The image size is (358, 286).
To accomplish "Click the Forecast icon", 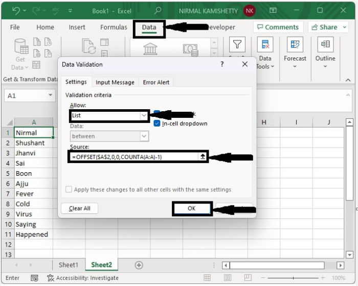I will pyautogui.click(x=295, y=45).
